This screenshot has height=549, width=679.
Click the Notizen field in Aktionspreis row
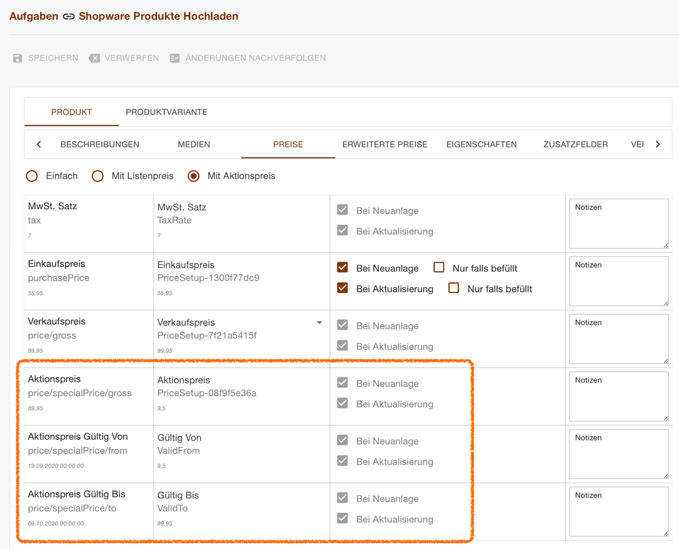click(619, 396)
